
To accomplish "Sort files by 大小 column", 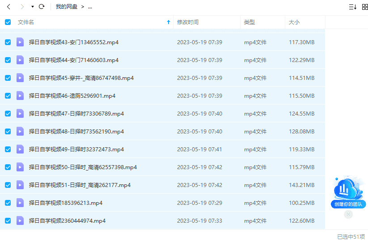I will 294,22.
